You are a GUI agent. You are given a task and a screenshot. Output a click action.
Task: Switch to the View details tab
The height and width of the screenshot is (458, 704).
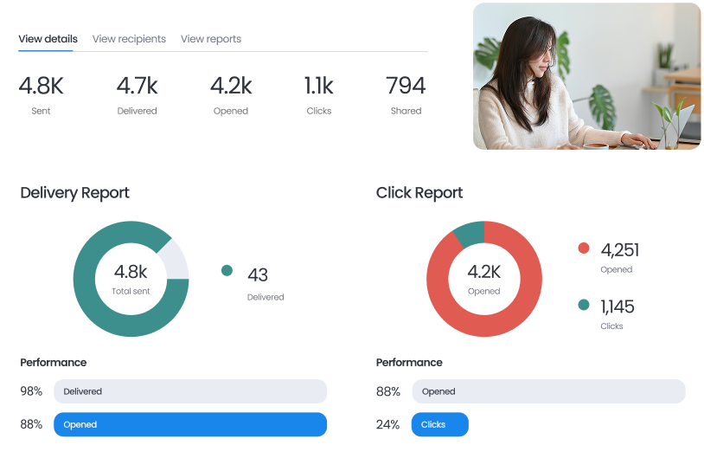point(48,39)
